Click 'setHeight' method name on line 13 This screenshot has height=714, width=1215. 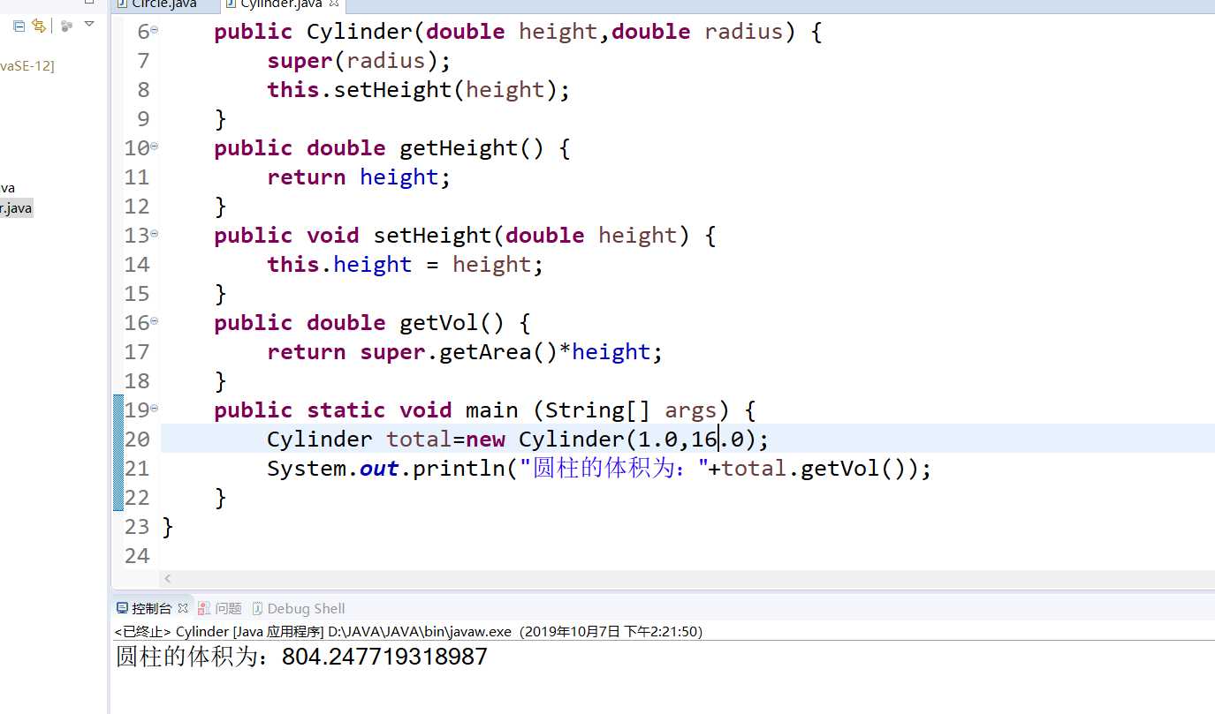pos(432,236)
